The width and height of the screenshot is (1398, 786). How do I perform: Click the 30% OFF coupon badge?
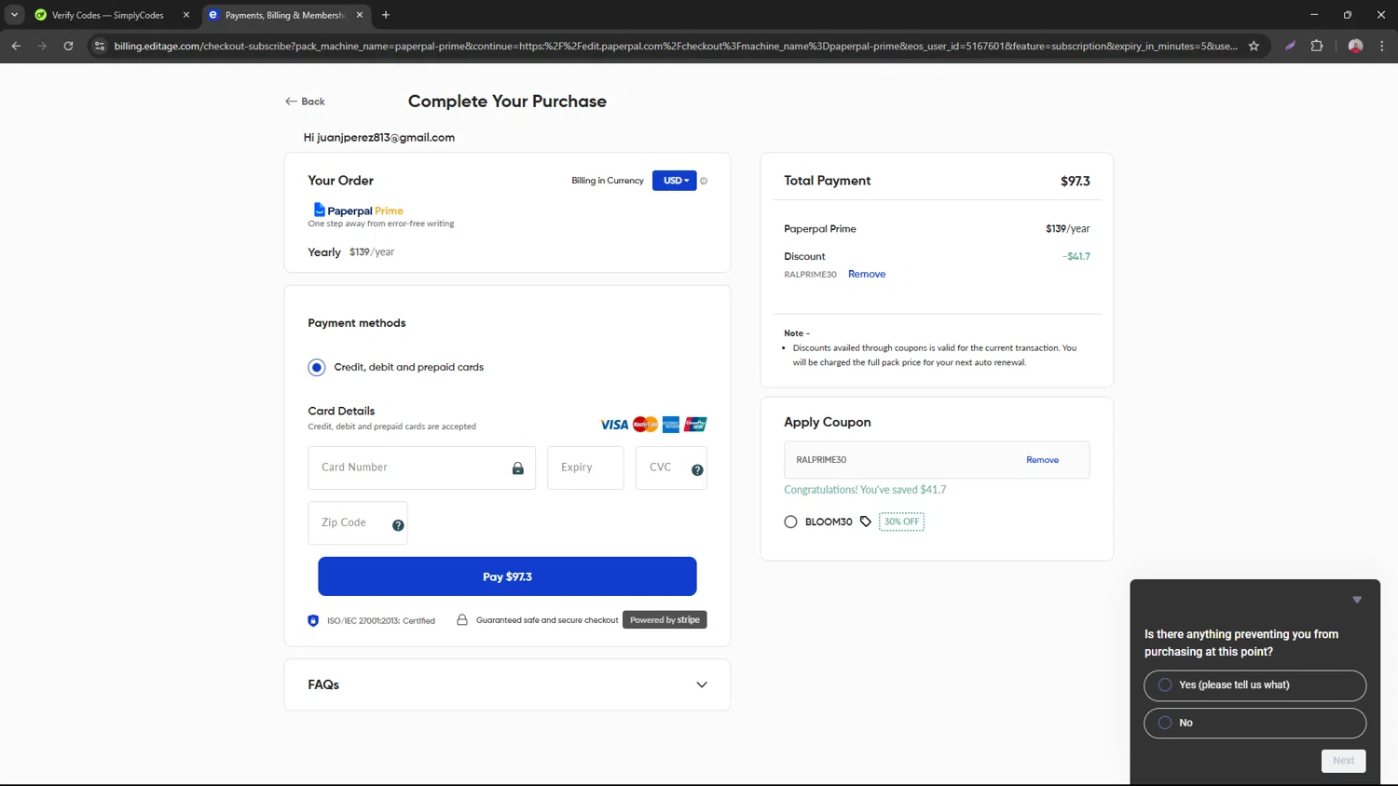(901, 522)
